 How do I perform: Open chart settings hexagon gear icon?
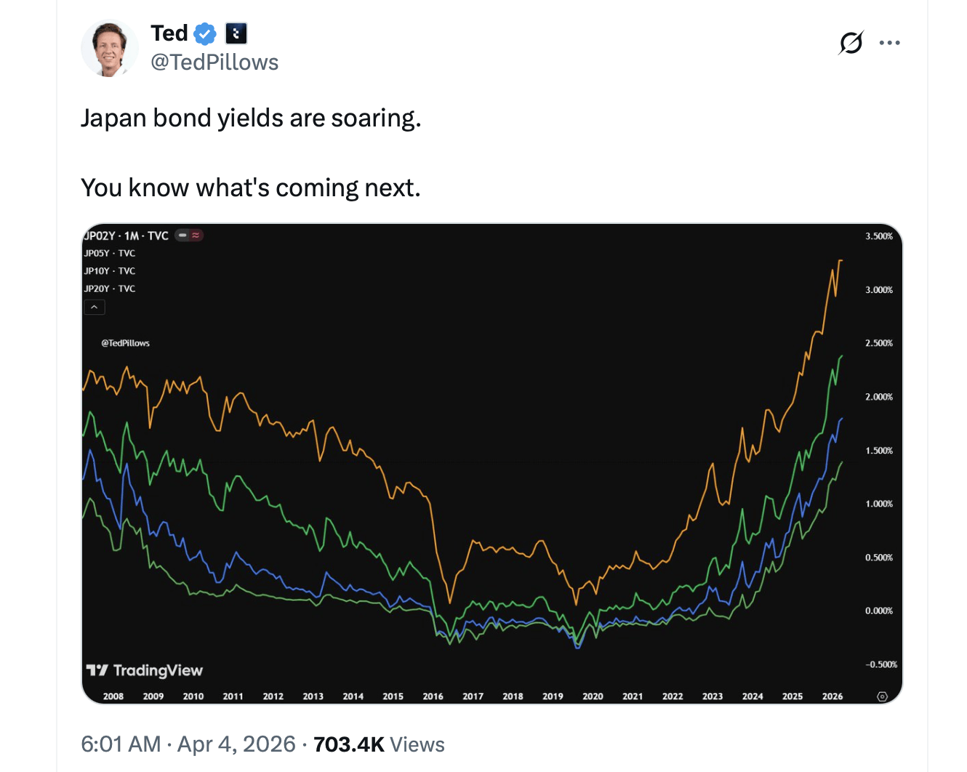(882, 696)
